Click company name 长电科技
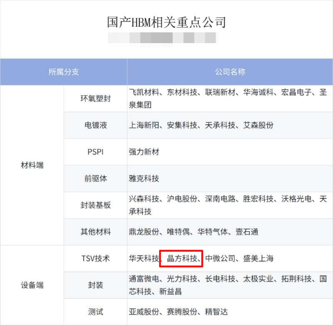333x325 pixels. pos(220,278)
